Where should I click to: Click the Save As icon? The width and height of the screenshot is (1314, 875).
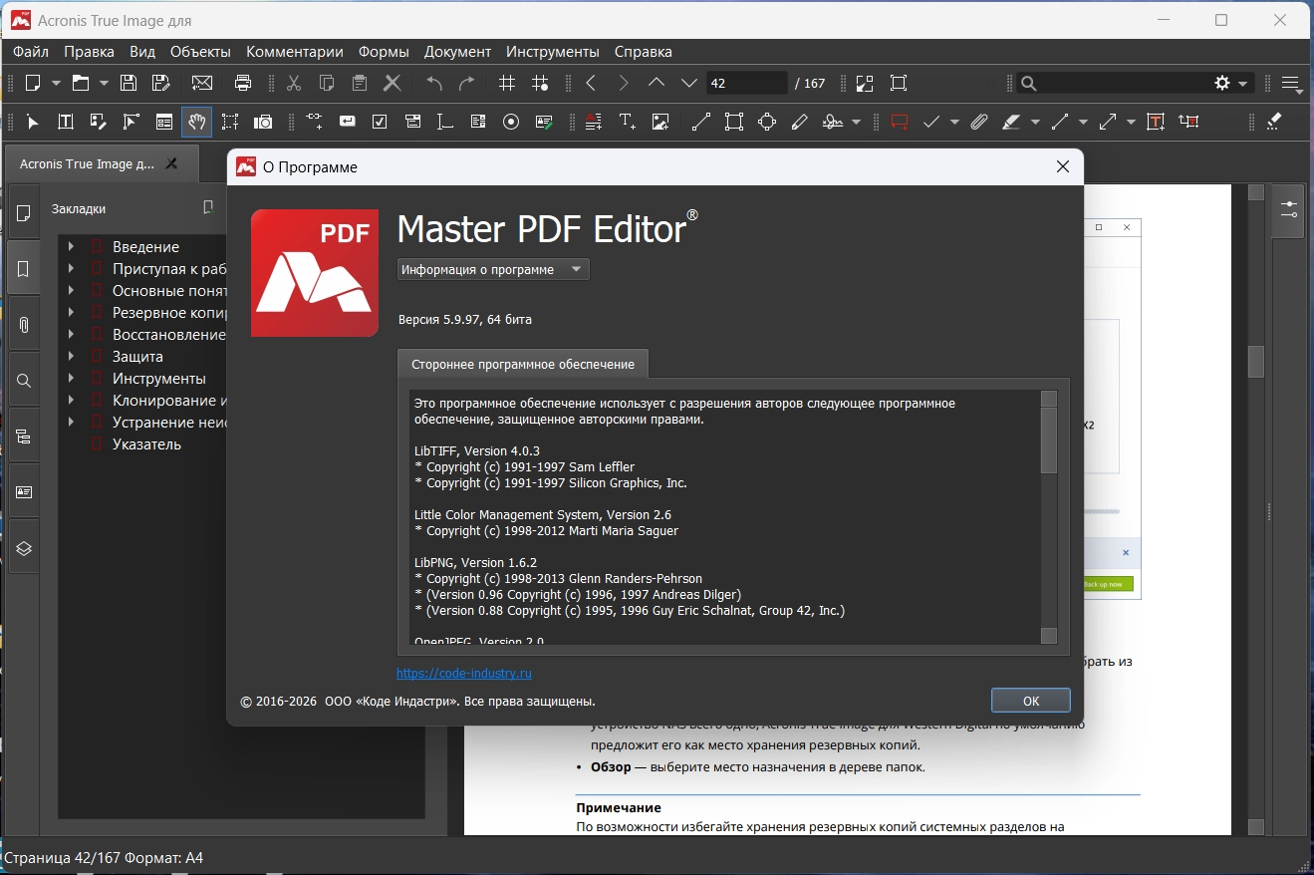point(160,84)
